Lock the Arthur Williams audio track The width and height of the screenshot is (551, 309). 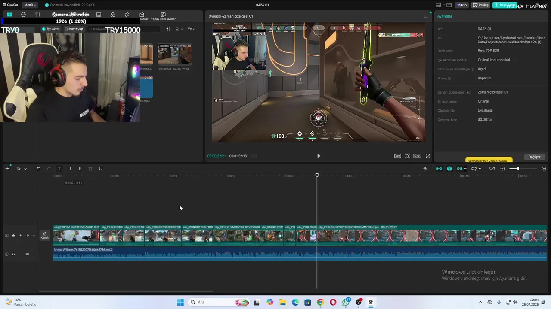13,254
